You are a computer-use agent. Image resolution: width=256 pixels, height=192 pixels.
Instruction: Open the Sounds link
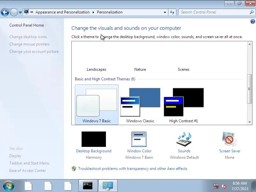(x=184, y=151)
